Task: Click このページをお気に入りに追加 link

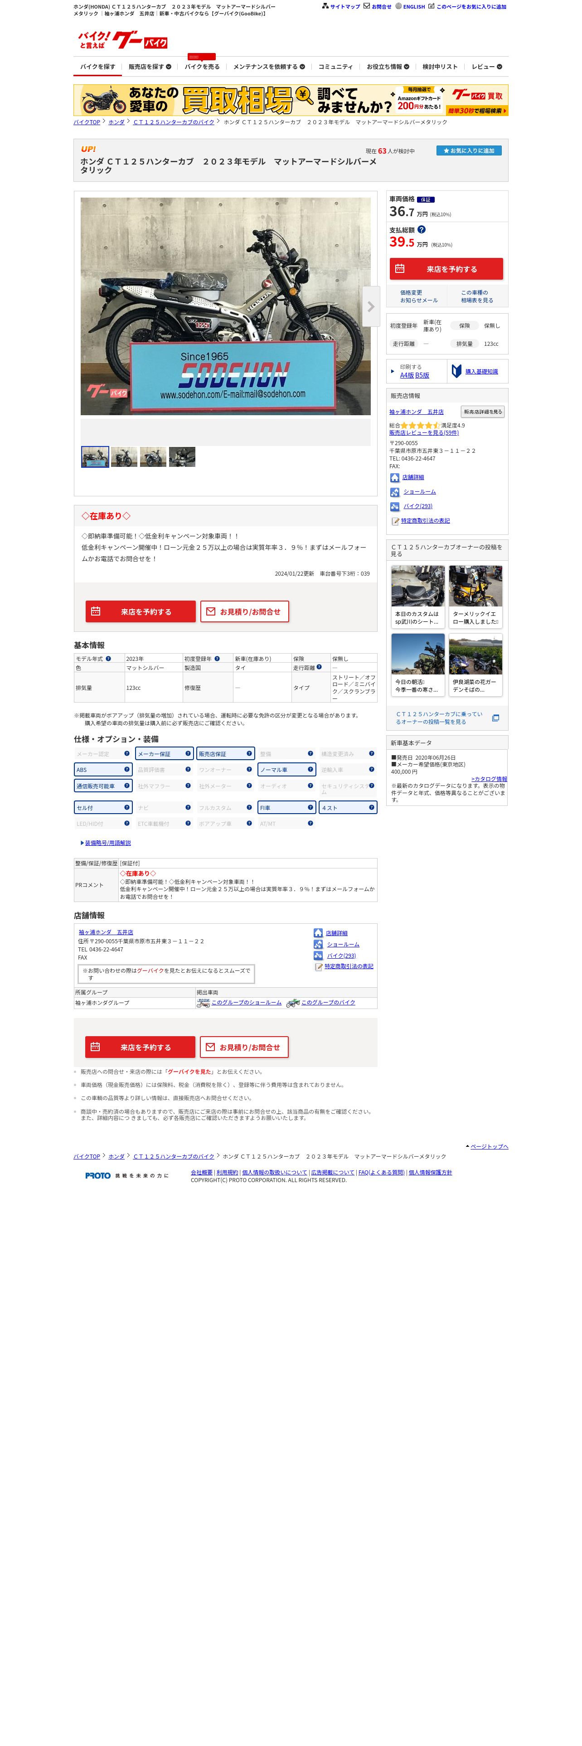Action: point(467,7)
